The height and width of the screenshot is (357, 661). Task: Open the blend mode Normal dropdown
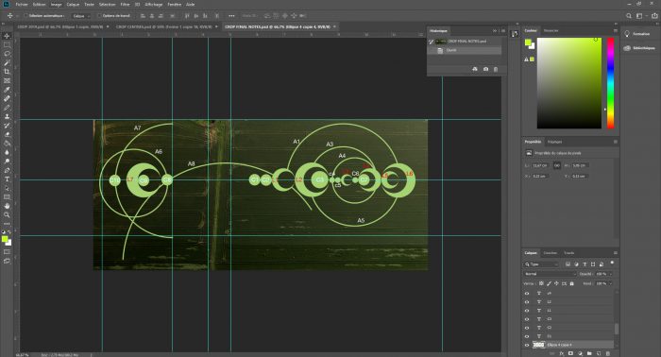(550, 274)
